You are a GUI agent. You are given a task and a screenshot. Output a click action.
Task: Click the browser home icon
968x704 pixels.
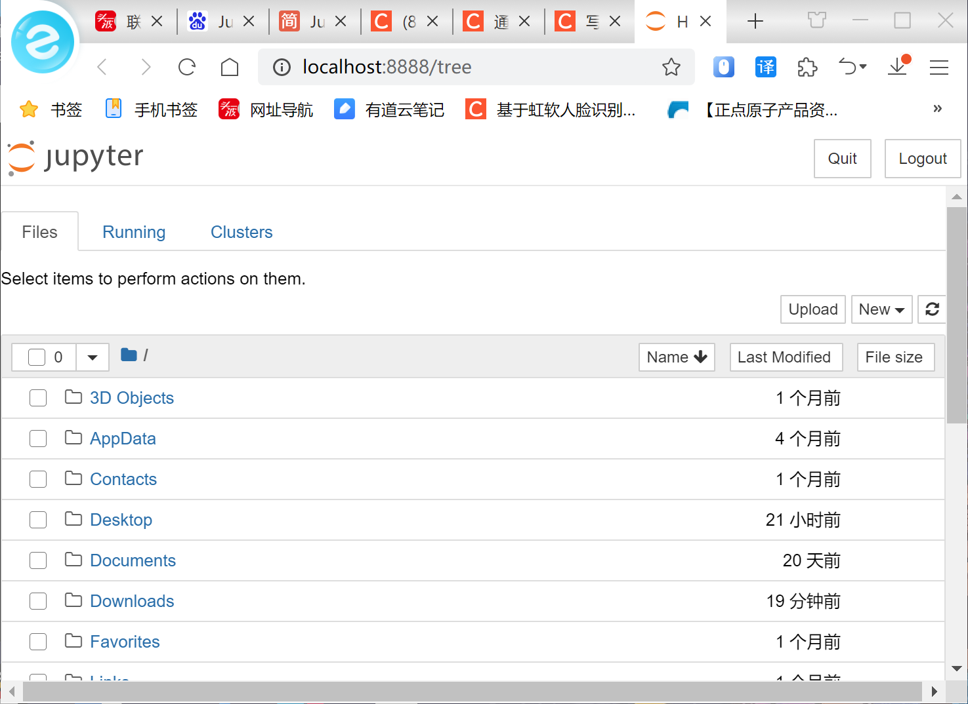click(x=229, y=67)
